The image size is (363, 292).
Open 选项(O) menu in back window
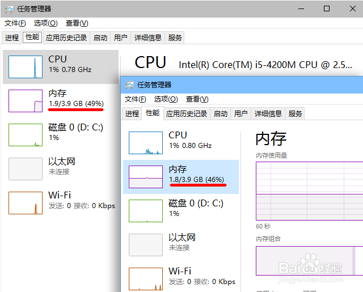tap(45, 23)
